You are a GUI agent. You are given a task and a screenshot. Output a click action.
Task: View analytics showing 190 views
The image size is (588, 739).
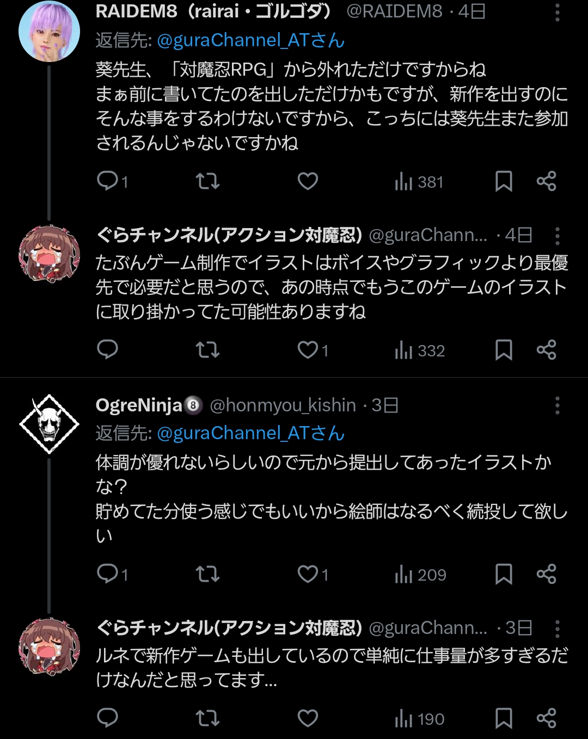coord(419,719)
